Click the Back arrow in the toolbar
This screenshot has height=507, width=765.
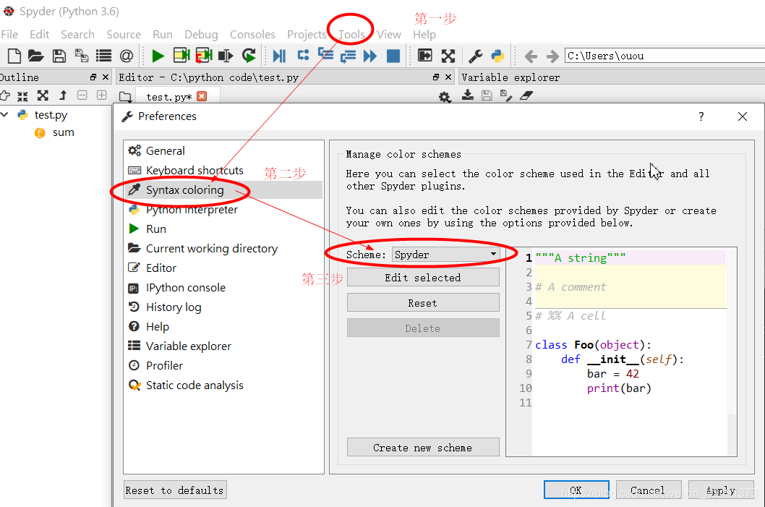point(531,56)
